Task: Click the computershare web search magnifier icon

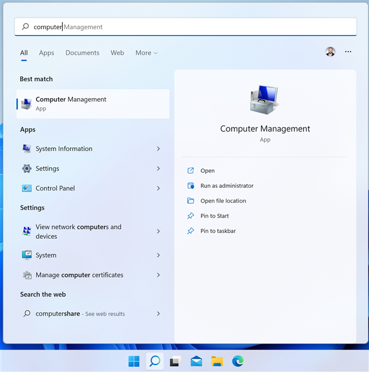Action: point(27,313)
